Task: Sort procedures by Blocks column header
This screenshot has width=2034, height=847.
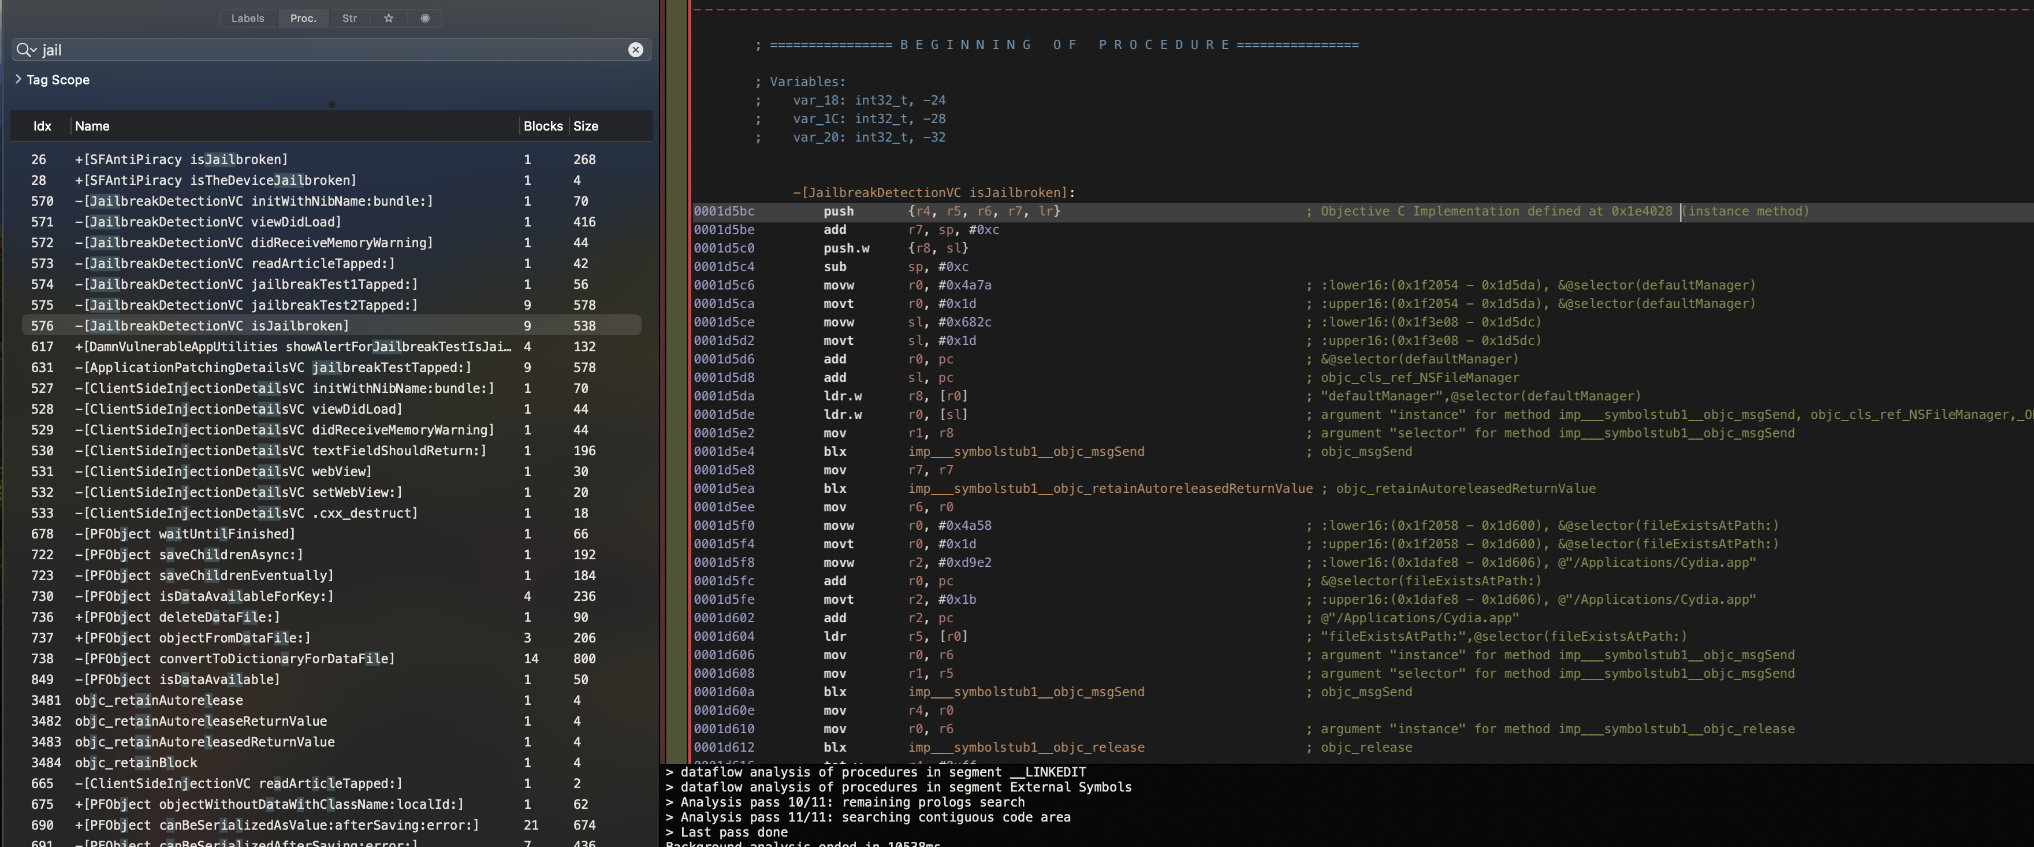Action: tap(543, 127)
